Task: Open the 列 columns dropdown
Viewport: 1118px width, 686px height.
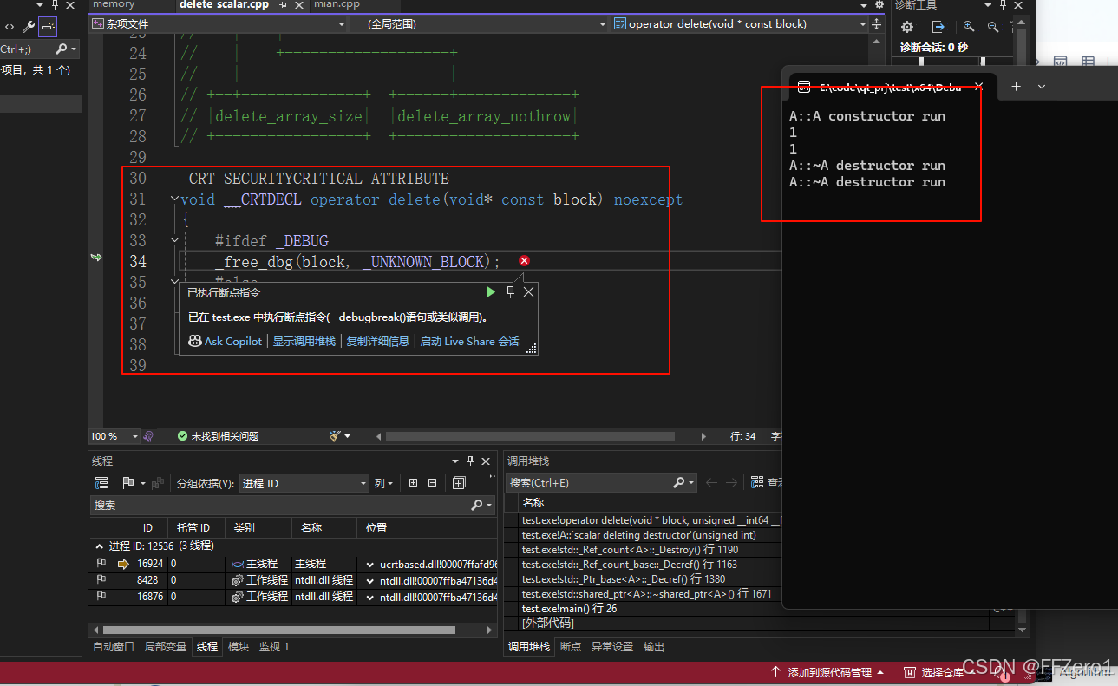Action: click(x=383, y=483)
